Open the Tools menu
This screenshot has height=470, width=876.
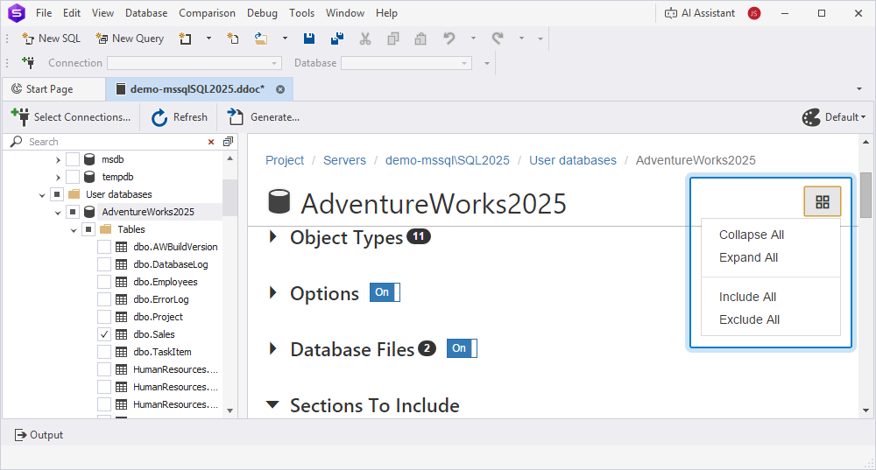click(x=301, y=13)
